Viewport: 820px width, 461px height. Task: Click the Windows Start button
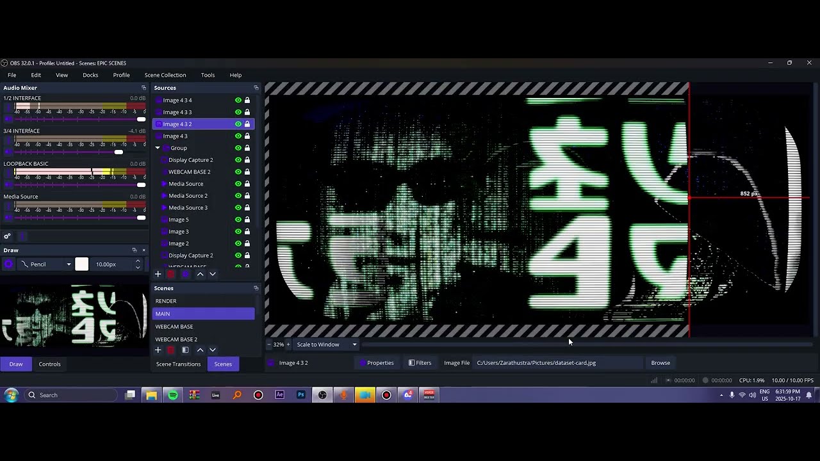11,395
